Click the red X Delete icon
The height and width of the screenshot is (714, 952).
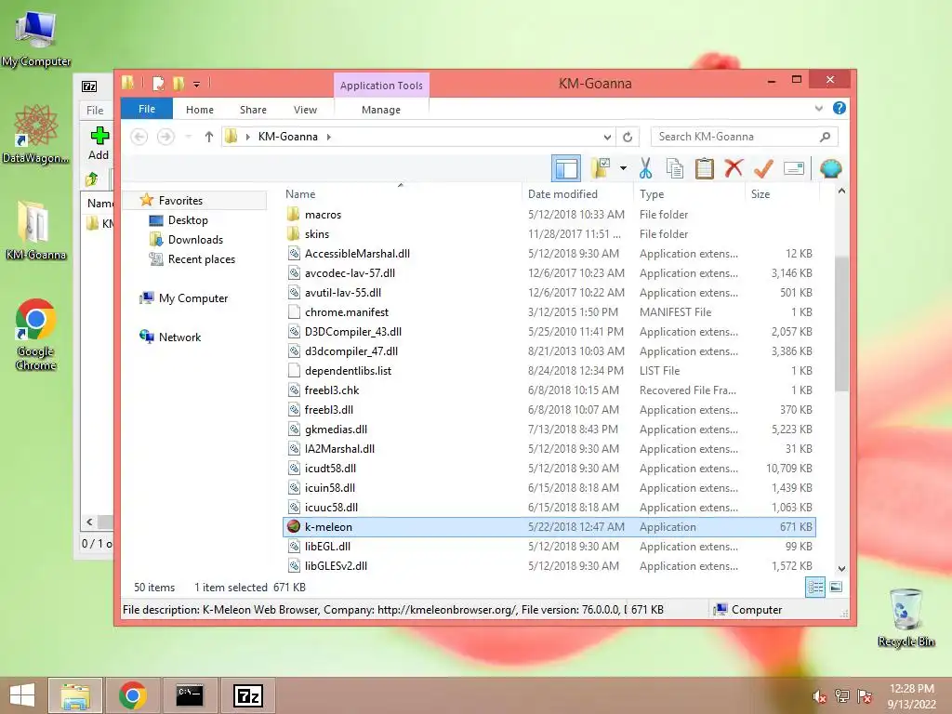coord(734,168)
